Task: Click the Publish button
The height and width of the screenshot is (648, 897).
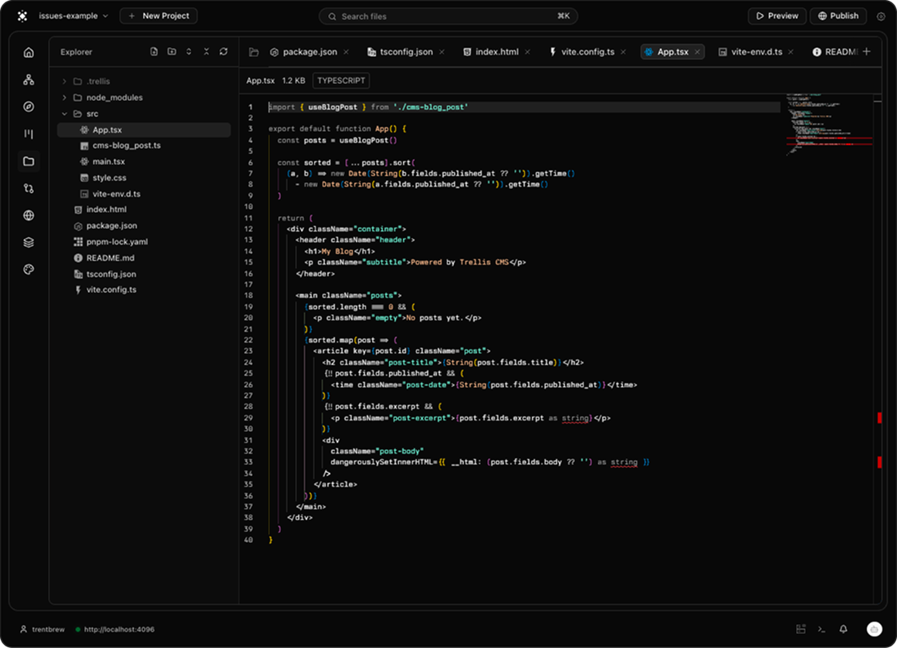Action: [x=838, y=16]
